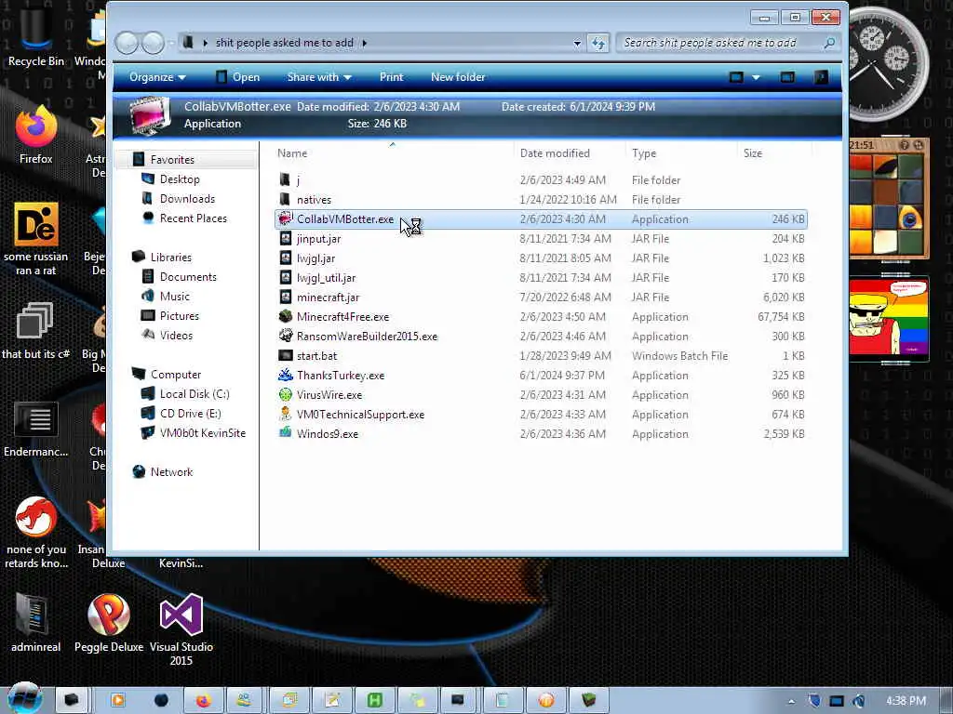Screen dimensions: 953x714
Task: Click the Open toolbar button
Action: coord(237,77)
